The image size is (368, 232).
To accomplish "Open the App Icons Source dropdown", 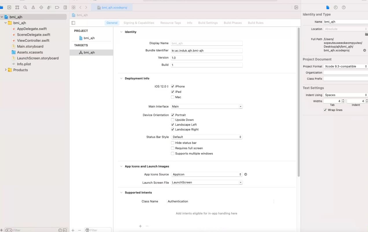I will (x=207, y=174).
